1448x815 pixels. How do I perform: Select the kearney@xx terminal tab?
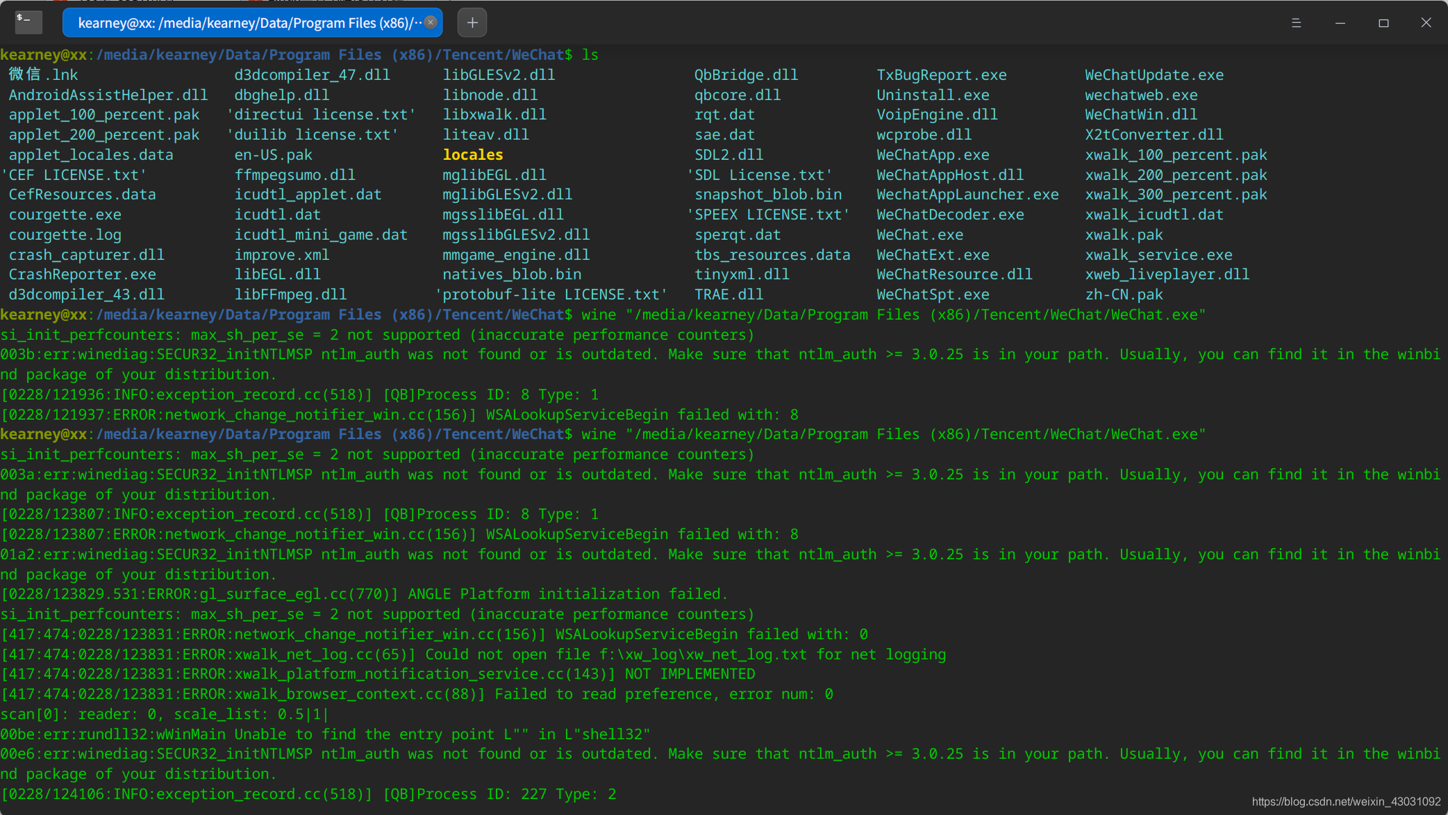tap(252, 23)
